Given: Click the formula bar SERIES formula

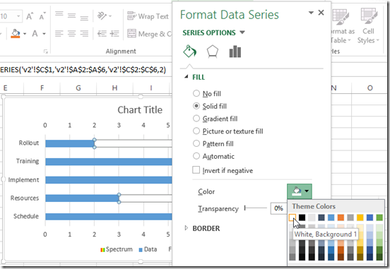Looking at the screenshot, I should click(x=83, y=70).
